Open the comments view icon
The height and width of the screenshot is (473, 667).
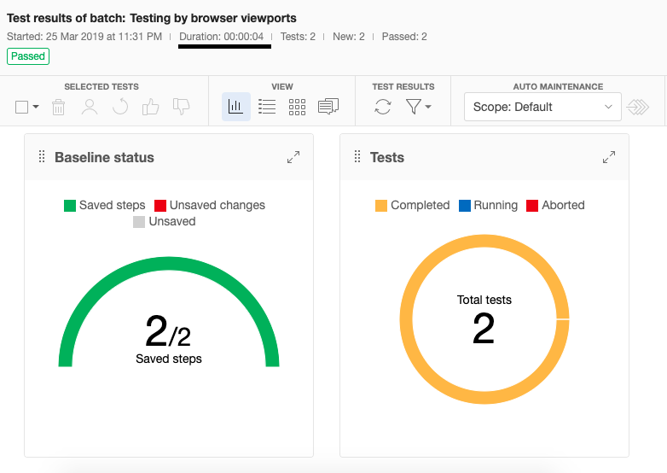coord(328,107)
